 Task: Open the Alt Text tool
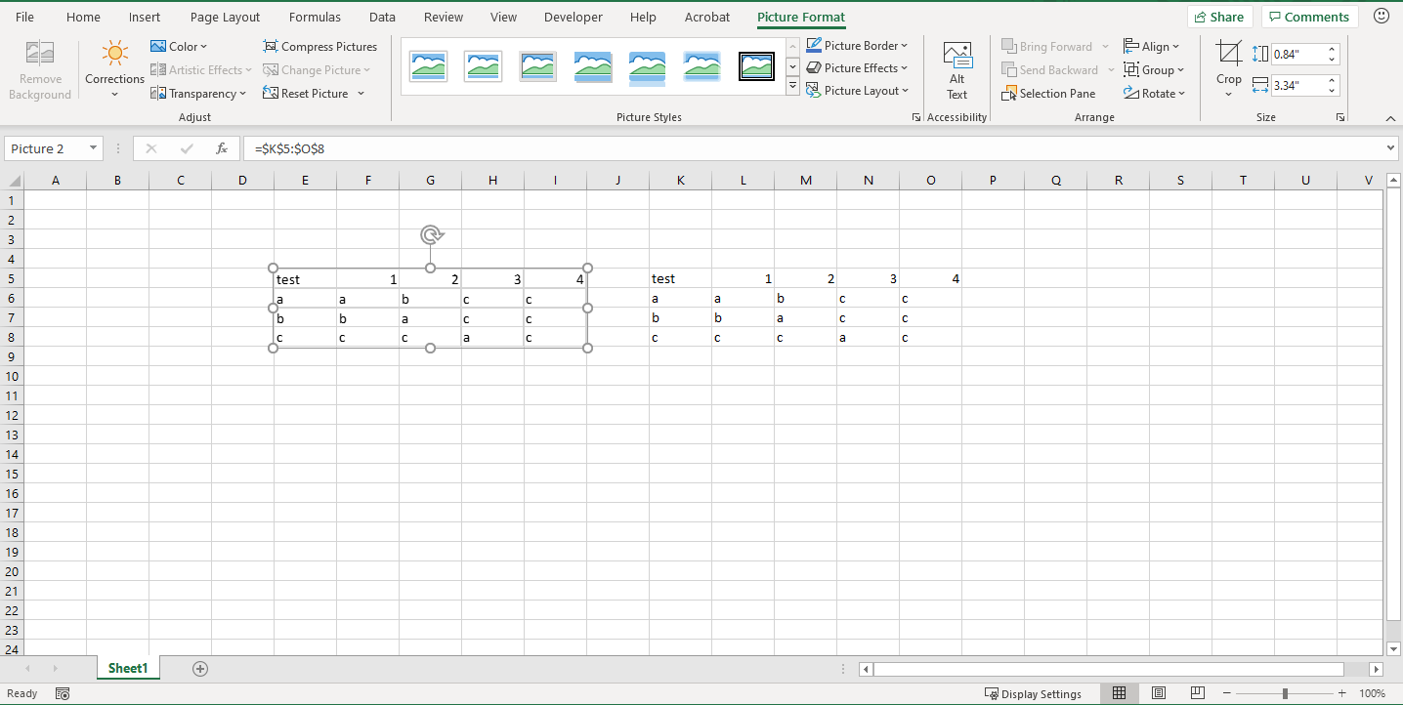pos(957,70)
